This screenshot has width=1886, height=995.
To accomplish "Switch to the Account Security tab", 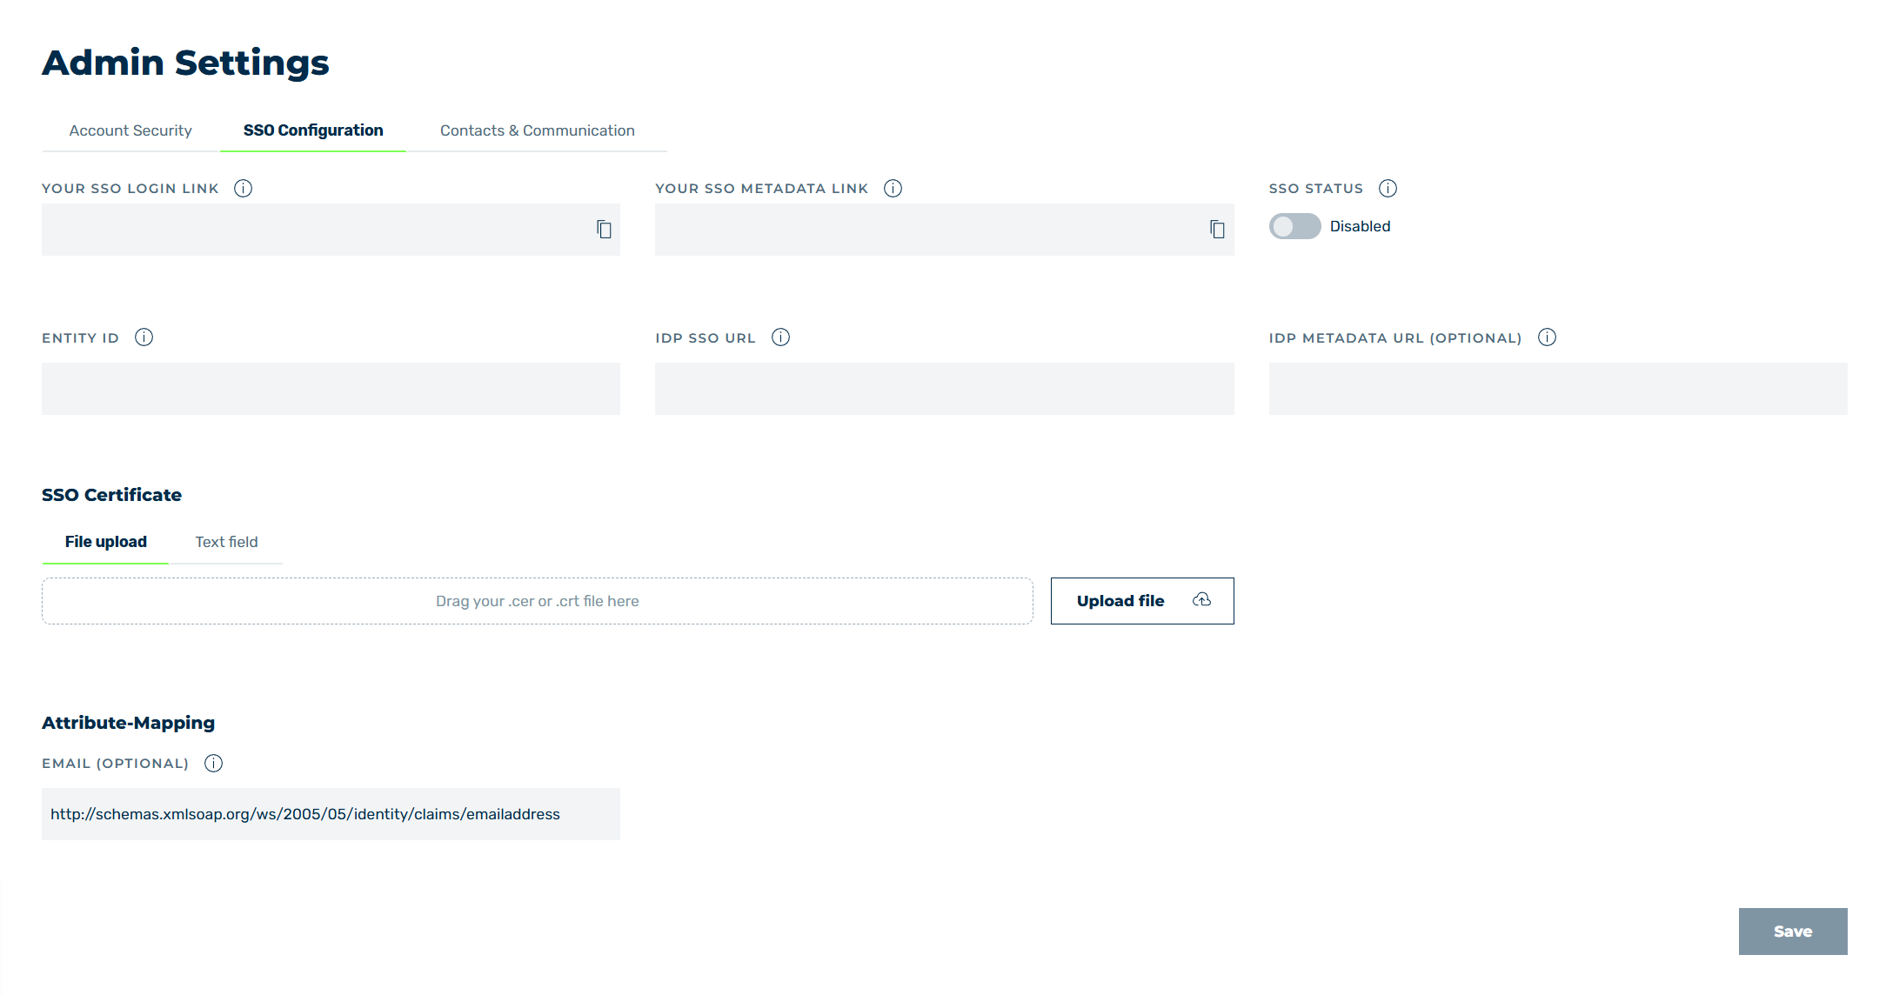I will point(130,130).
